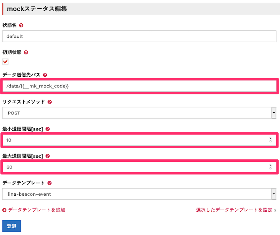Decrease the 最大送信間隔 value using the stepper

tap(271, 168)
